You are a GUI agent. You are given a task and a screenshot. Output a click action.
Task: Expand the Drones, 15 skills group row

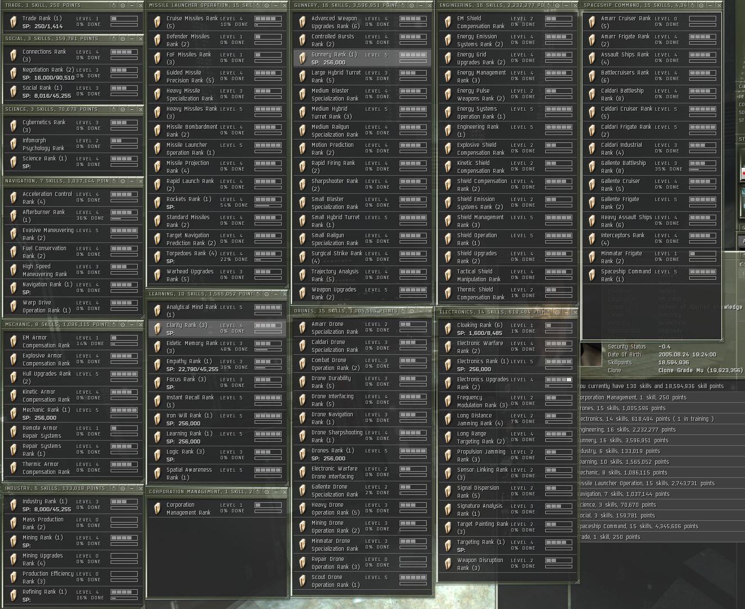pos(661,408)
